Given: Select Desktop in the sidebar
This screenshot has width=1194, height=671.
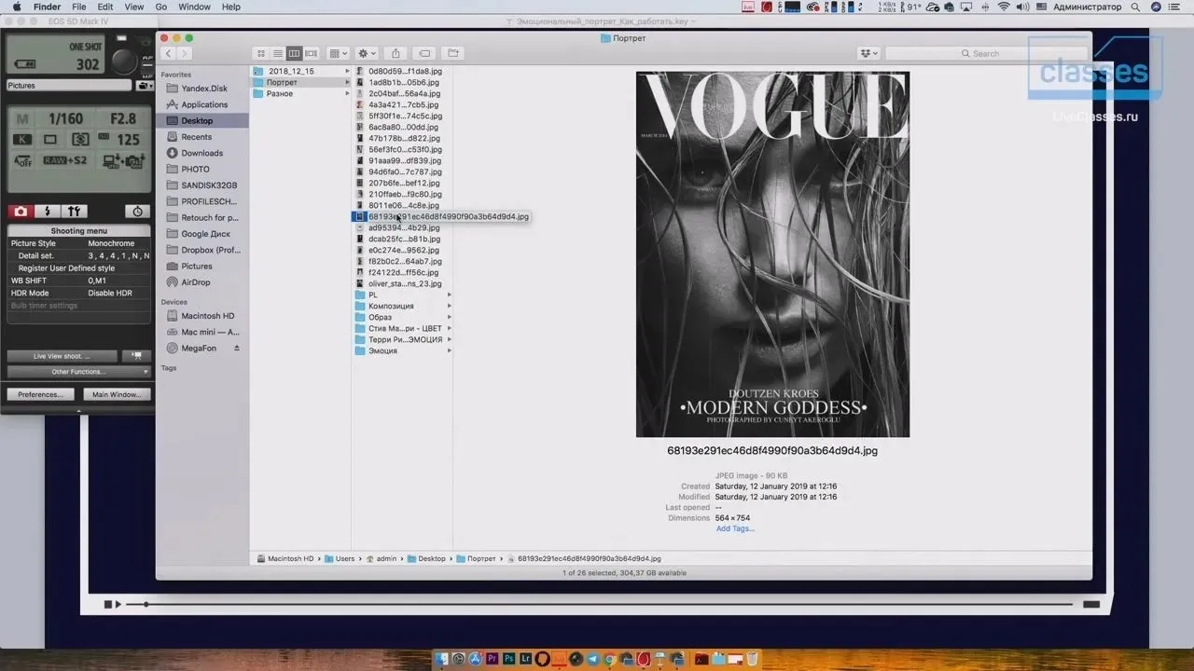Looking at the screenshot, I should tap(203, 120).
